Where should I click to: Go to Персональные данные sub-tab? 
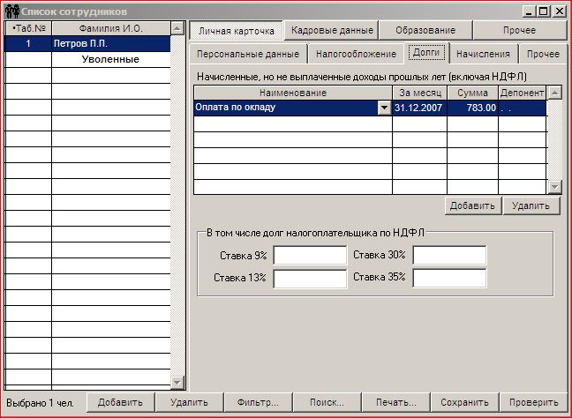pyautogui.click(x=247, y=55)
